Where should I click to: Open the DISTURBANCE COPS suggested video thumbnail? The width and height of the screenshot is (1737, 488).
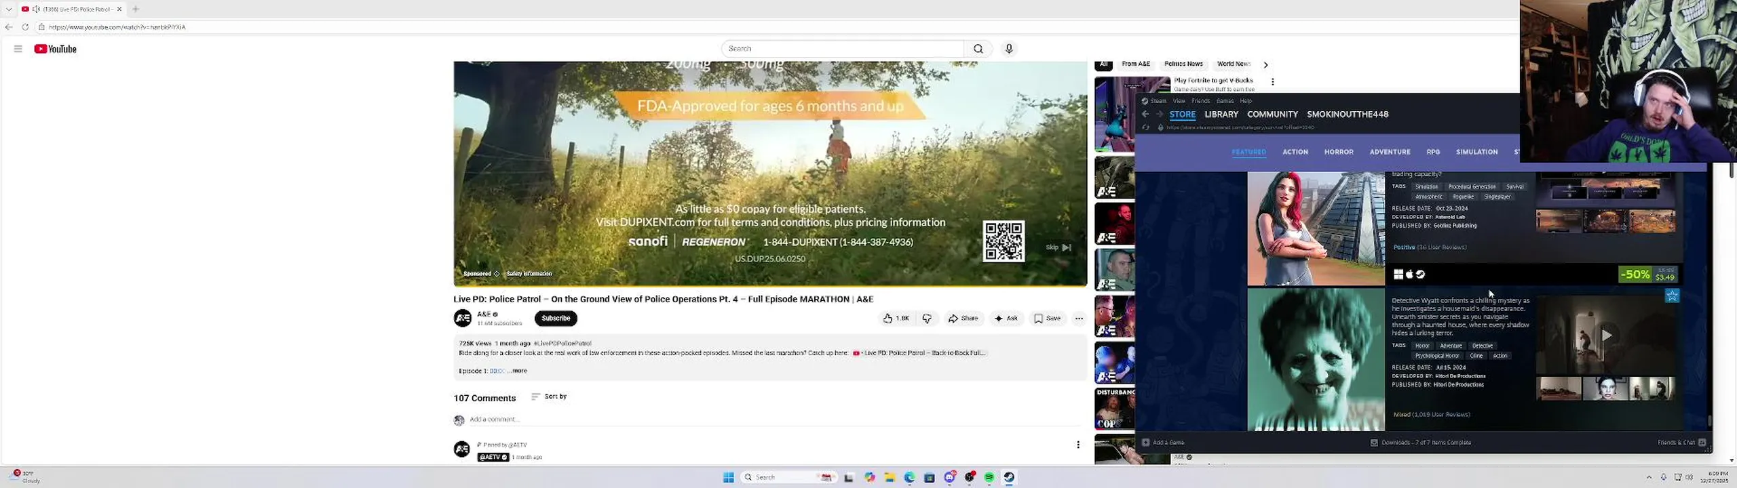point(1114,409)
